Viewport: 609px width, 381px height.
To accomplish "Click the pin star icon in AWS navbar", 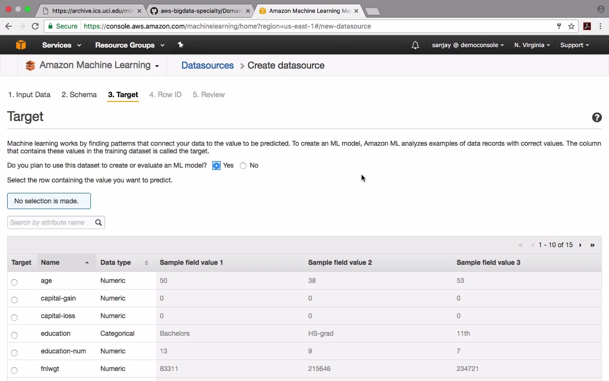I will pos(180,45).
